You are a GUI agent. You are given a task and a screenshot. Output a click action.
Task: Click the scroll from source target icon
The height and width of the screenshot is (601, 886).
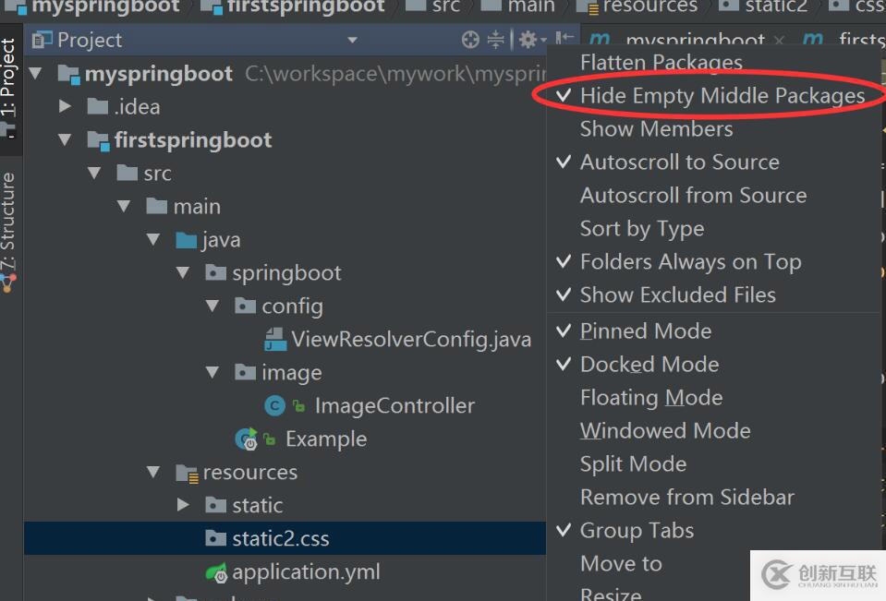pos(470,40)
